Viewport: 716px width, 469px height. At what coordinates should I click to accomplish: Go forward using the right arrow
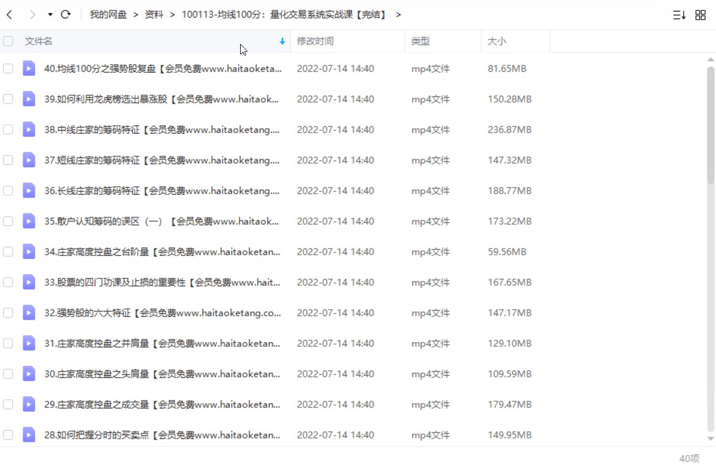pyautogui.click(x=32, y=15)
